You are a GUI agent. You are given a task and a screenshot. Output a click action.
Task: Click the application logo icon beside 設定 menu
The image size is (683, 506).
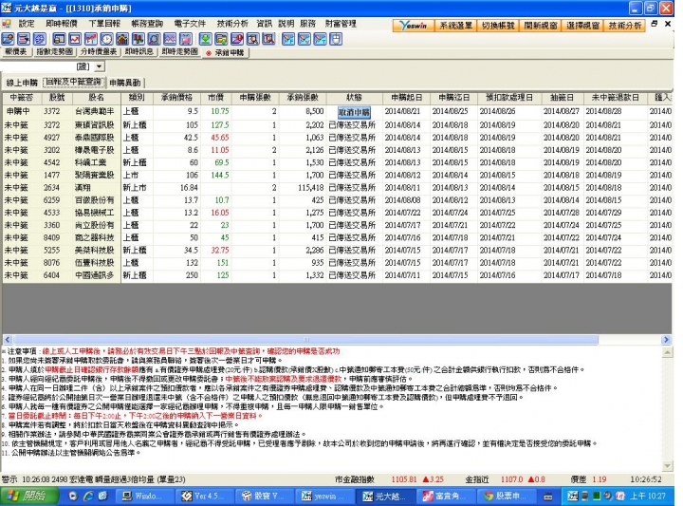[6, 24]
